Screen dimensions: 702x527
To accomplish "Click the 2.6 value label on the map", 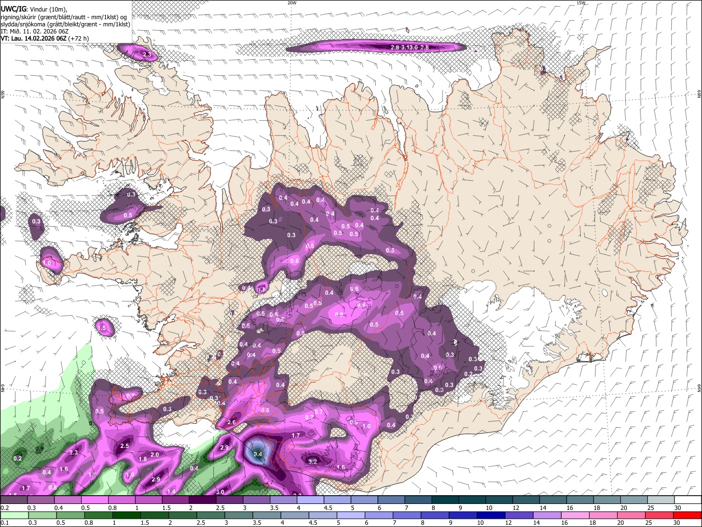I will [231, 422].
